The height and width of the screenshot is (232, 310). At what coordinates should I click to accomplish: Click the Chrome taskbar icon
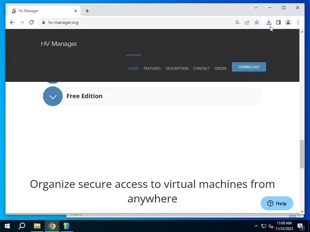(52, 226)
